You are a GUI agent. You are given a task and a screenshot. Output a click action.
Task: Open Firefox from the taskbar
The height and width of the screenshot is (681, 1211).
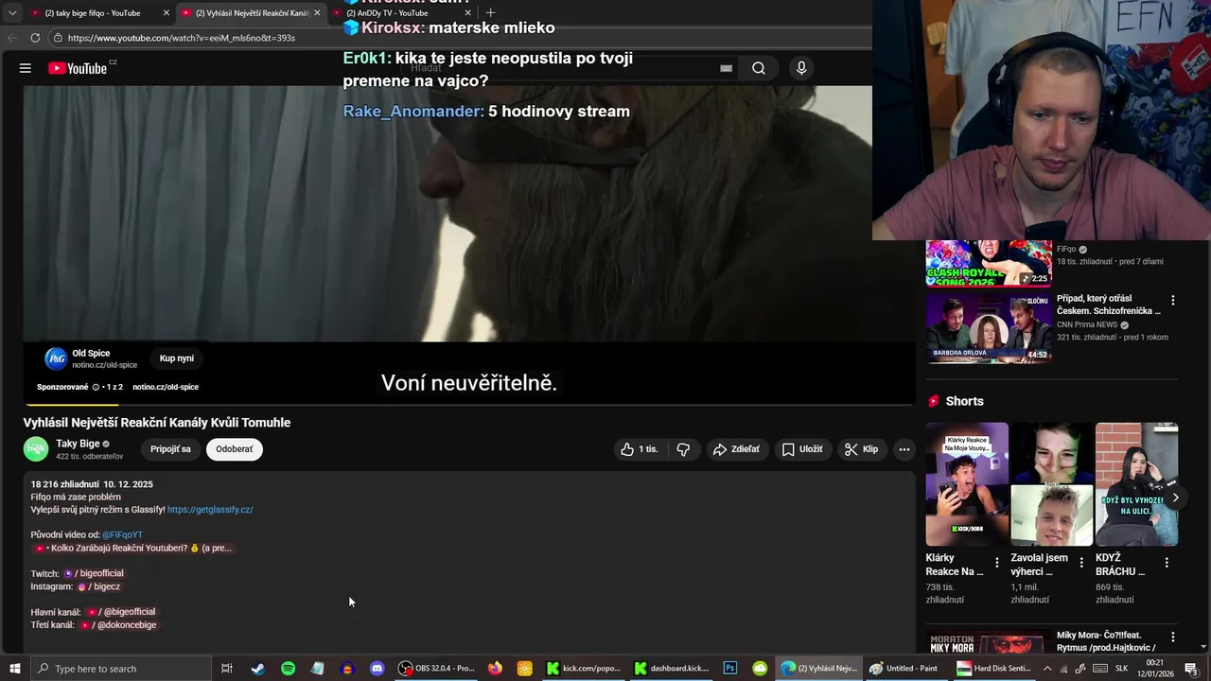[x=495, y=669]
